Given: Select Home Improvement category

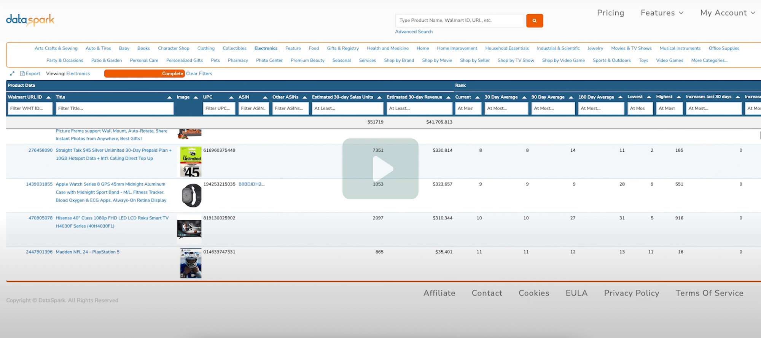Looking at the screenshot, I should tap(457, 48).
